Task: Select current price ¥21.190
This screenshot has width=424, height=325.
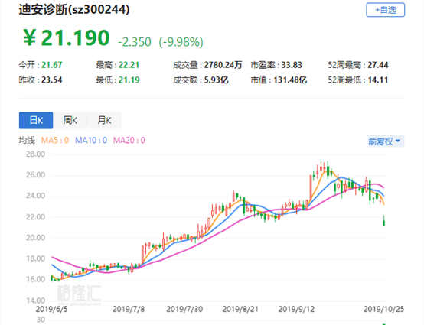Action: pos(67,37)
